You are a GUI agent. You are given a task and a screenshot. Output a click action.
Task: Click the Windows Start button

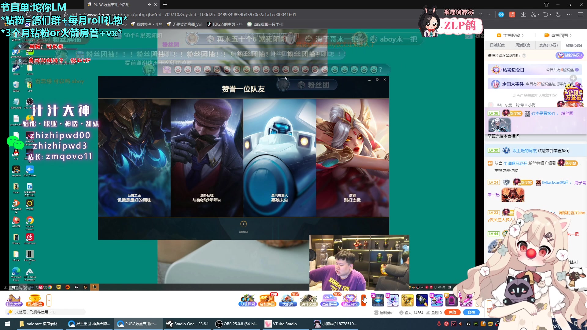coord(7,324)
